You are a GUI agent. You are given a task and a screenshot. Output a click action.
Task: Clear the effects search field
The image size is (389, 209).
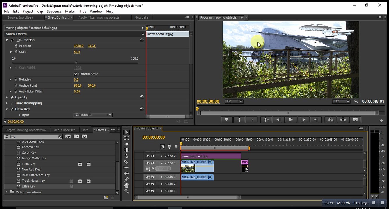(x=60, y=137)
